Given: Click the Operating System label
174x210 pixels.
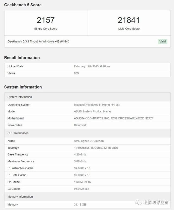Looking at the screenshot, I should pyautogui.click(x=19, y=105).
